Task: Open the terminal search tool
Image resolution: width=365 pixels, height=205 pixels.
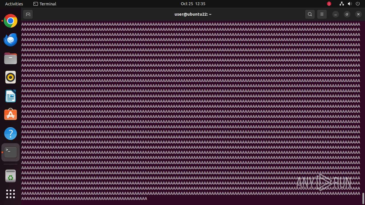Action: coord(310,14)
